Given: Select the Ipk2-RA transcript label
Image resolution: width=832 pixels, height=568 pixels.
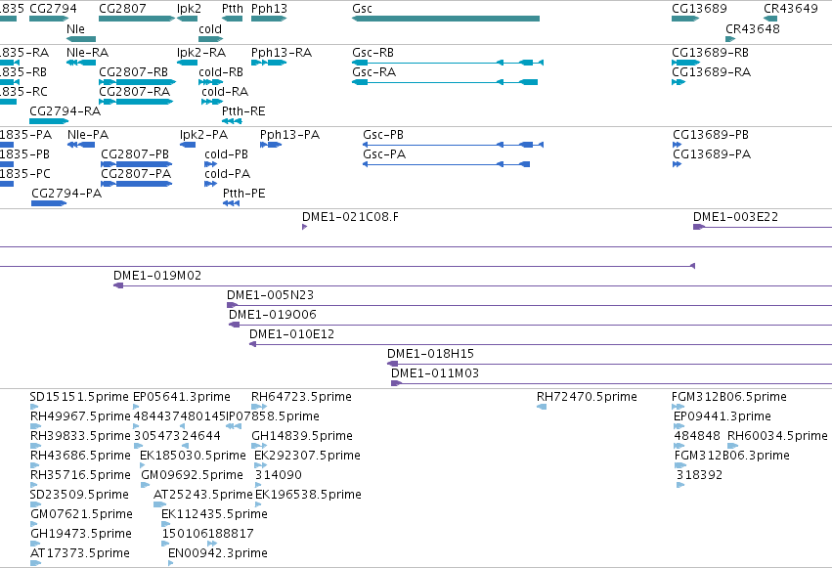Looking at the screenshot, I should click(201, 53).
